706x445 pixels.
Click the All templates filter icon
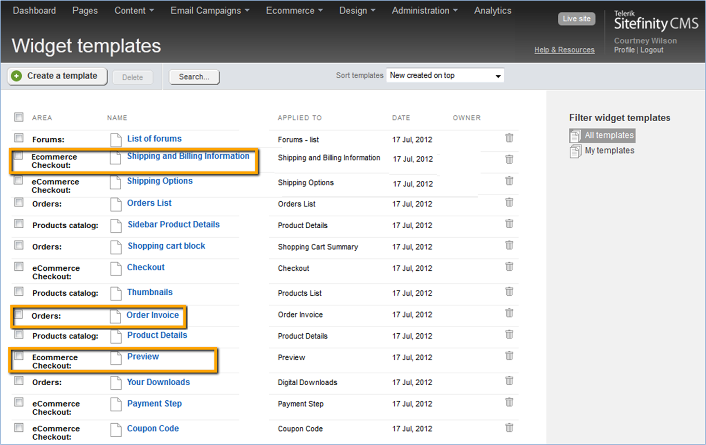pos(576,136)
